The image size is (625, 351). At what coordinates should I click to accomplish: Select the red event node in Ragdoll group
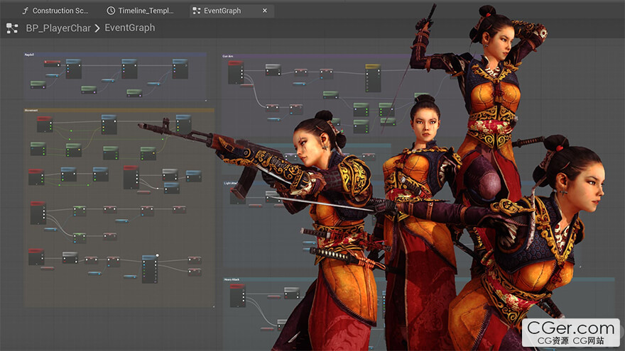coord(52,63)
